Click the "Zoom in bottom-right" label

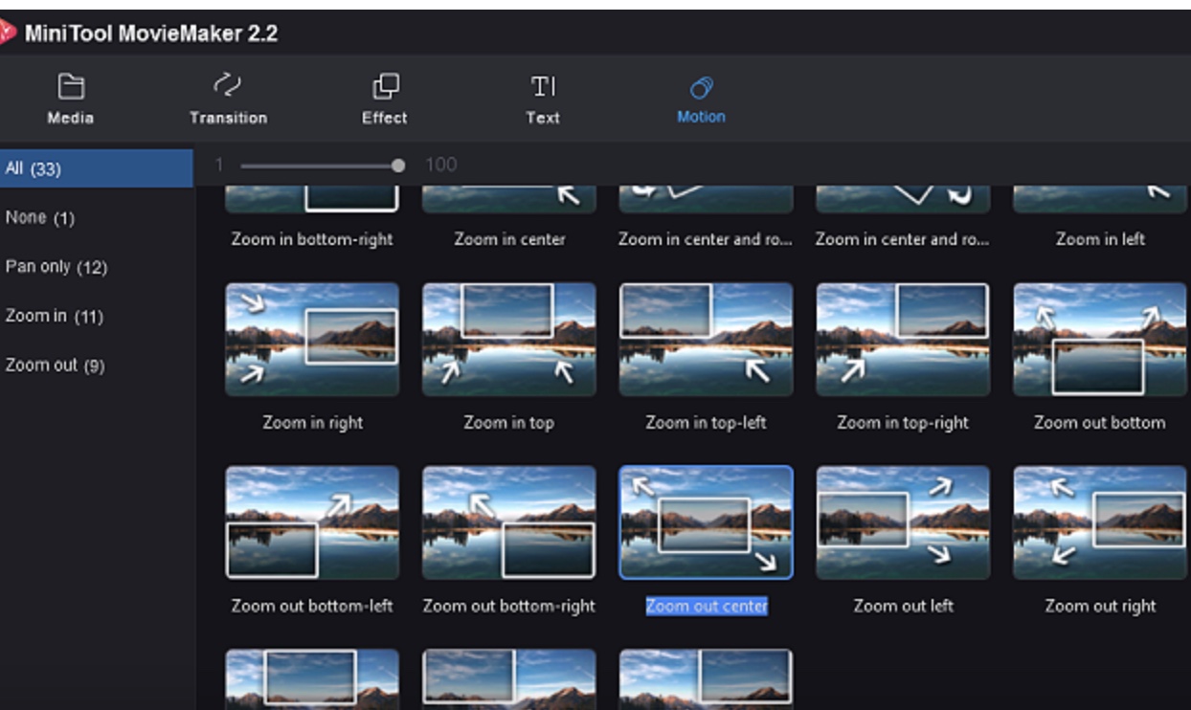coord(312,239)
